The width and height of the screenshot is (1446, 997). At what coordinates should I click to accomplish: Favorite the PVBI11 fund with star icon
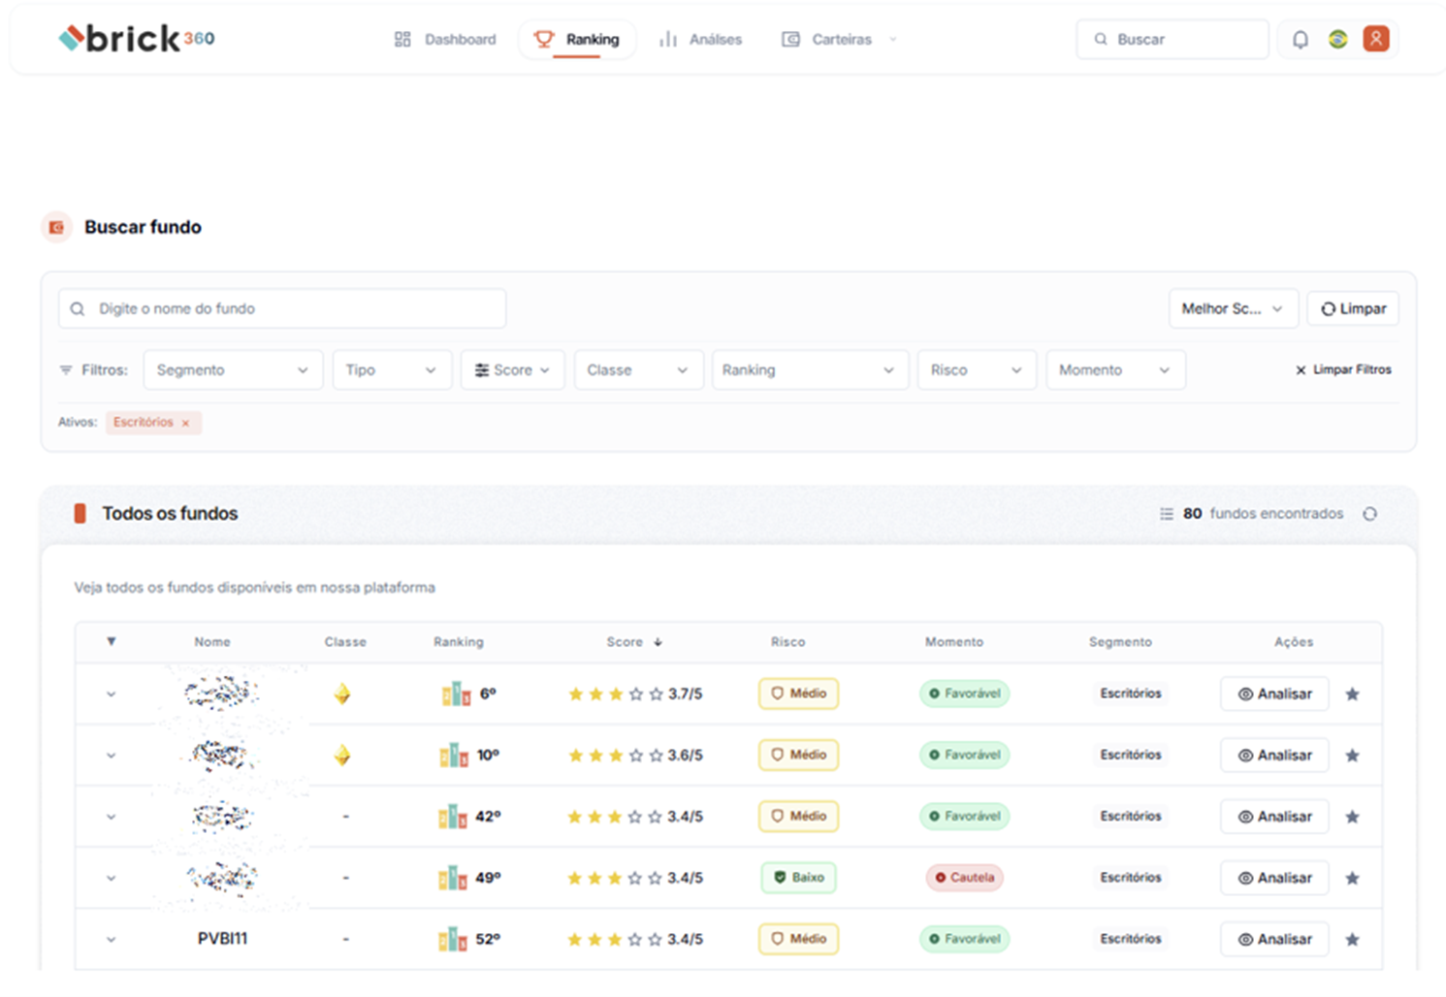(1352, 940)
